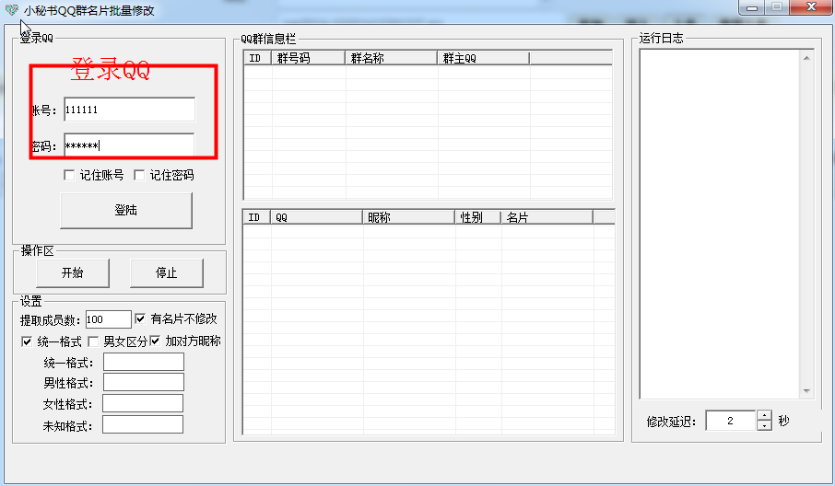The image size is (835, 486).
Task: Click the 名片 column header
Action: [x=547, y=217]
